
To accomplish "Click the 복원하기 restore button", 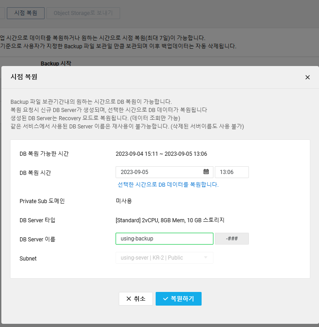I will pyautogui.click(x=178, y=299).
